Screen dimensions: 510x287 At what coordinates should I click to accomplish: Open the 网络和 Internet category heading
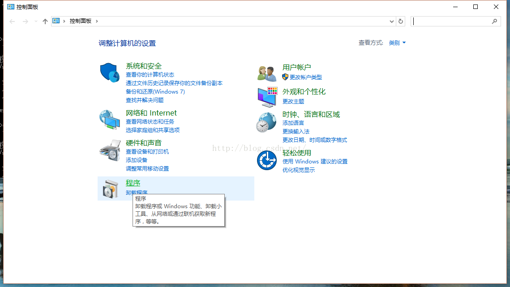click(151, 113)
